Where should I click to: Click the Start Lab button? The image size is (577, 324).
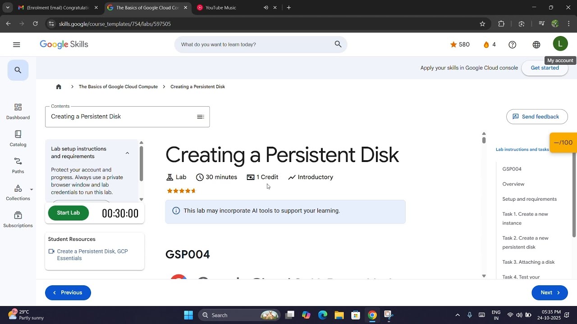pos(69,213)
